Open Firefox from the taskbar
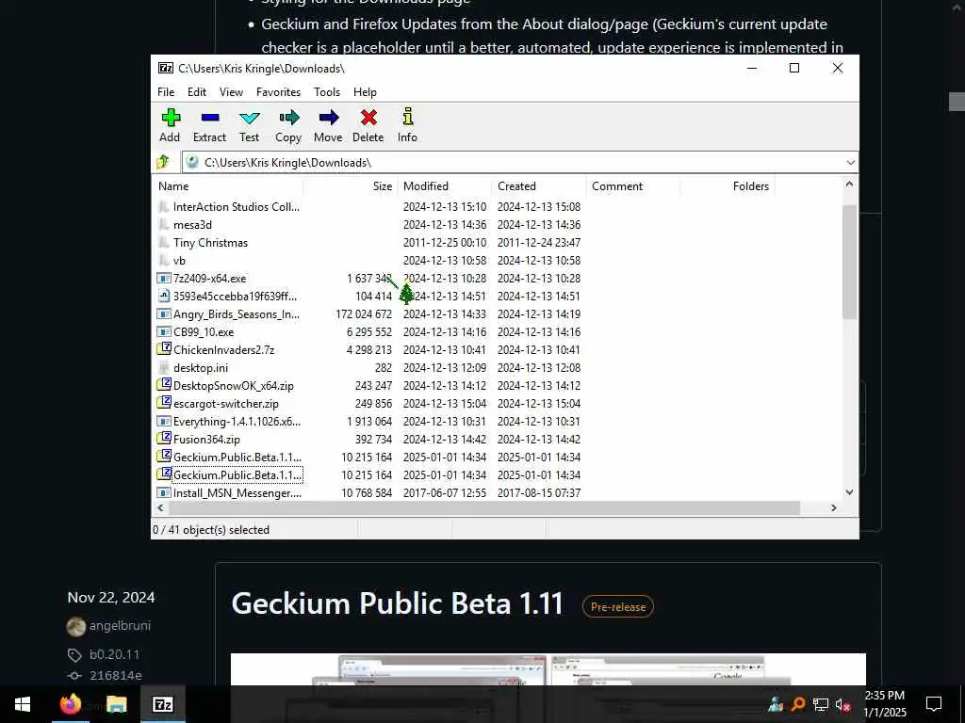The height and width of the screenshot is (723, 965). 70,704
